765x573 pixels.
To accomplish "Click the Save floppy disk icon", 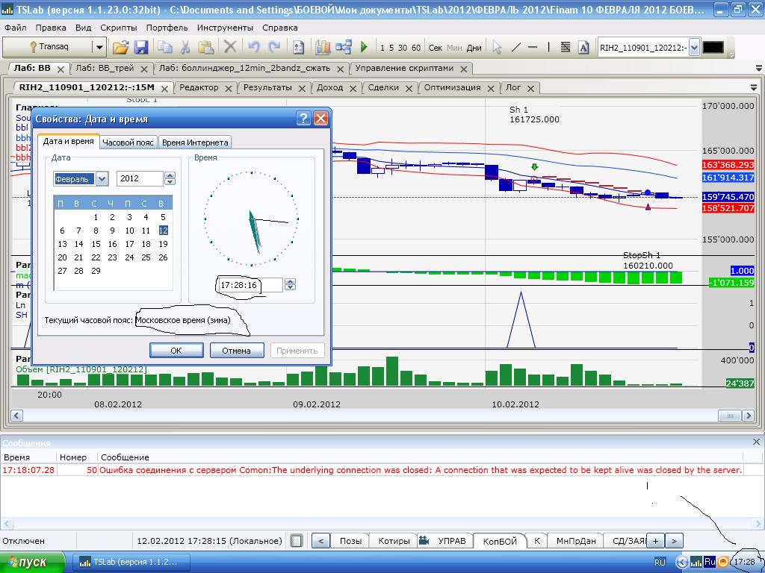I will [140, 47].
